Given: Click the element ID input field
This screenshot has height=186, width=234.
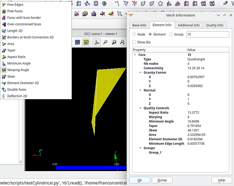Looking at the screenshot, I should pyautogui.click(x=207, y=34).
